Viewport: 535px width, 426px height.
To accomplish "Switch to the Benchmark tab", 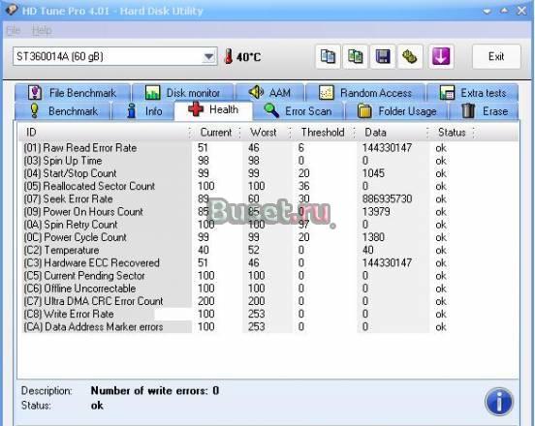I will (x=63, y=111).
